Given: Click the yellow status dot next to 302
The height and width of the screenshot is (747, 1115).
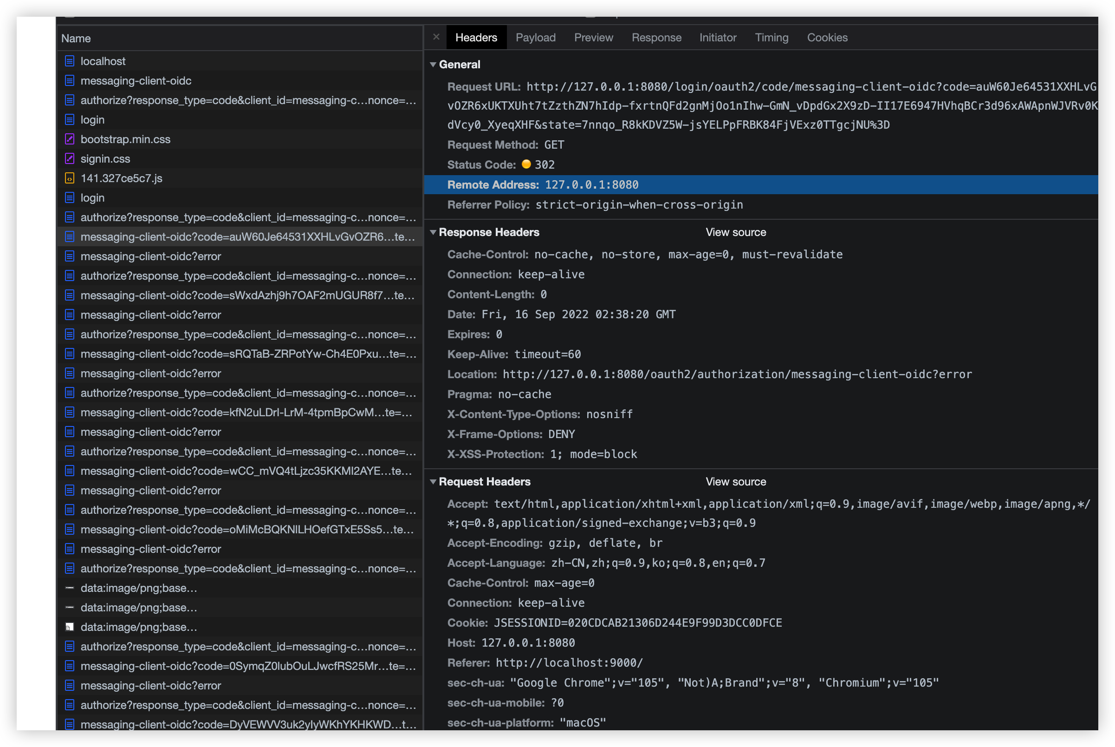Looking at the screenshot, I should [526, 164].
